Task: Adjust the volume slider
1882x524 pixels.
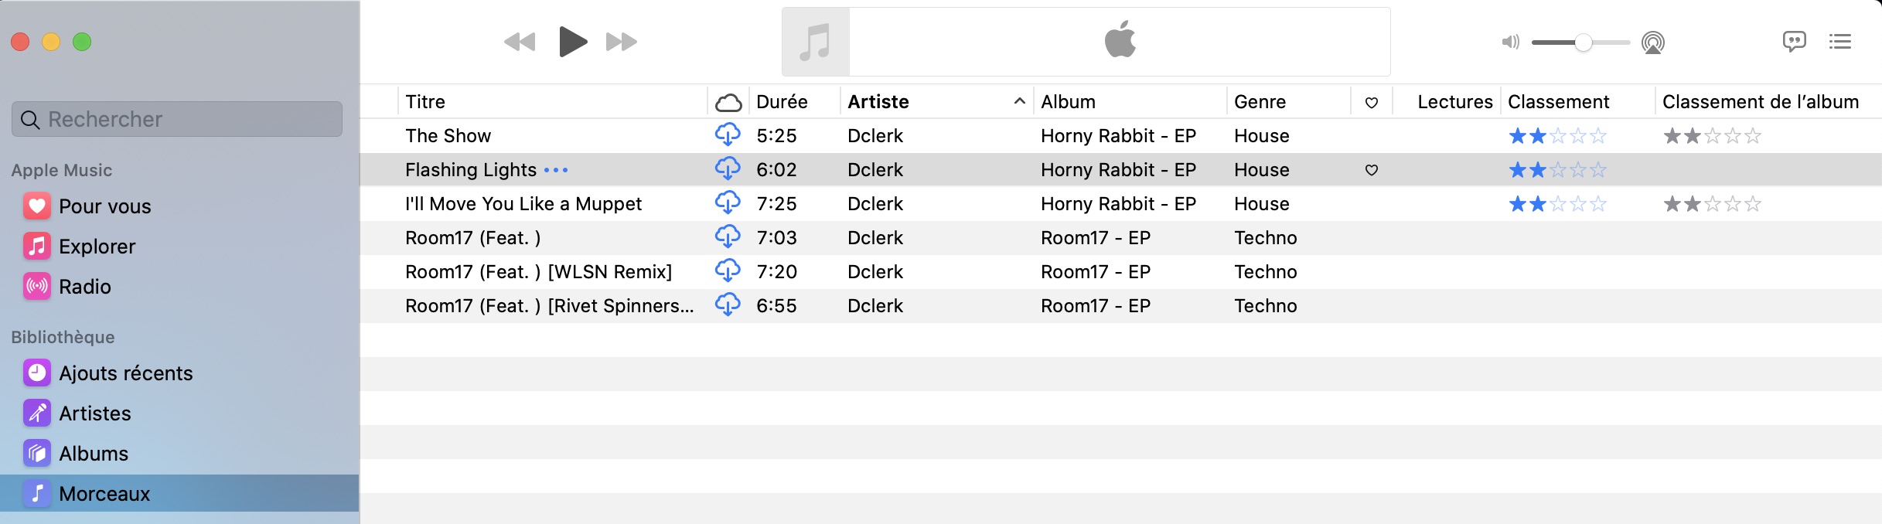Action: tap(1583, 43)
